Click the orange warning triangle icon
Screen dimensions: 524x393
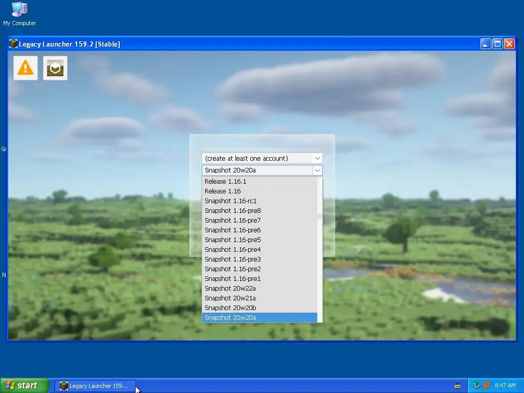[x=26, y=68]
